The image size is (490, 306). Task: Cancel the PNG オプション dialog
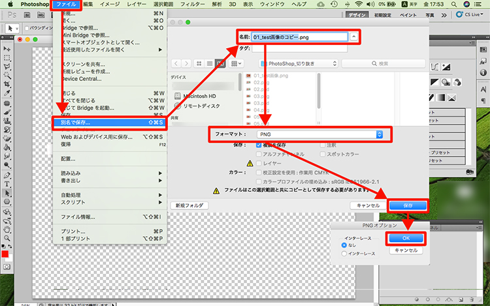tap(406, 251)
